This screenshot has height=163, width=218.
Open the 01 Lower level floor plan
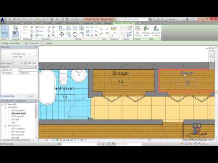point(19,114)
